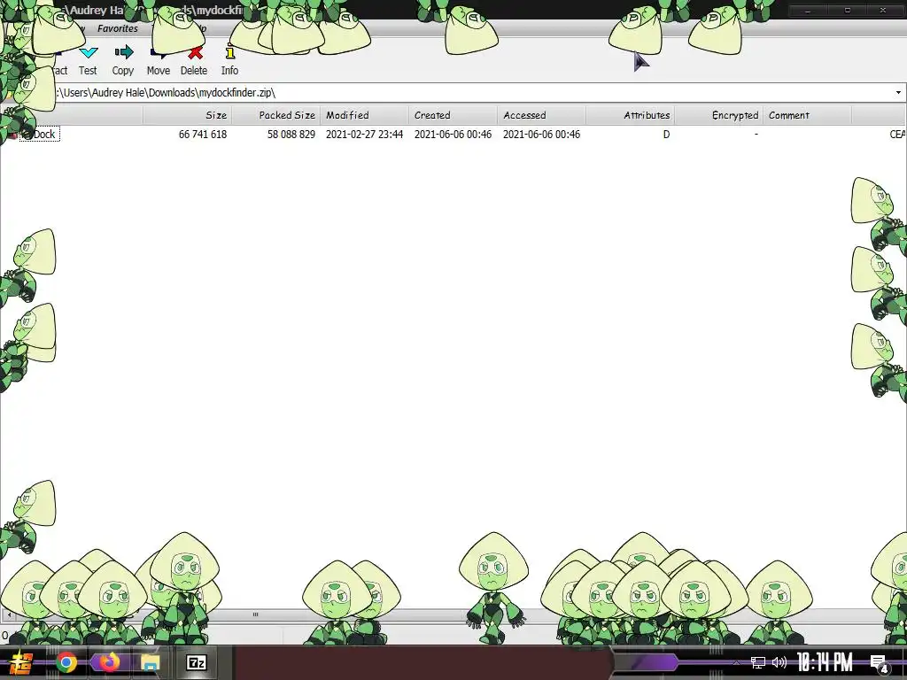Open the Info toolbar icon

coord(229,60)
